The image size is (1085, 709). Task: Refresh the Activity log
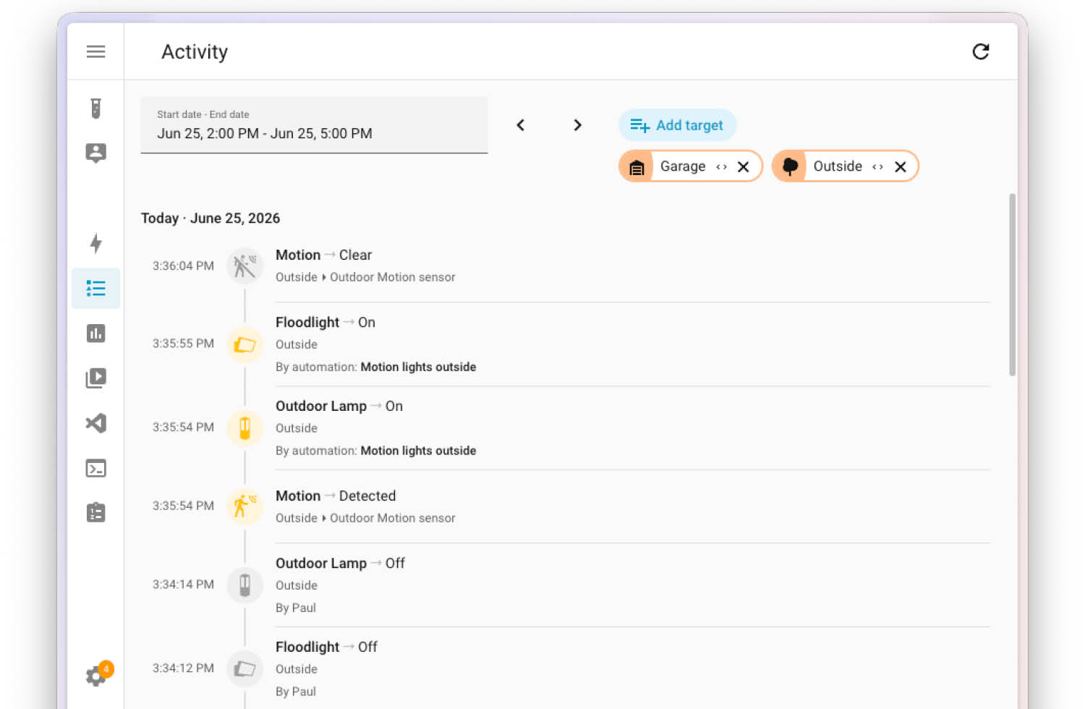(980, 51)
